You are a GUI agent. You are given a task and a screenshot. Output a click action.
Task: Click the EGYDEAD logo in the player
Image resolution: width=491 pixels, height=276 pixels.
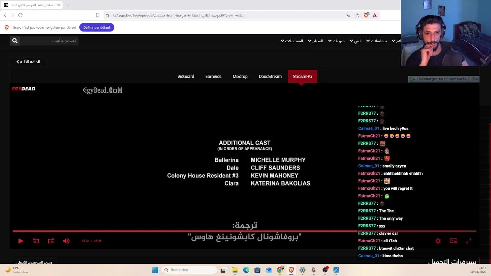coord(23,89)
